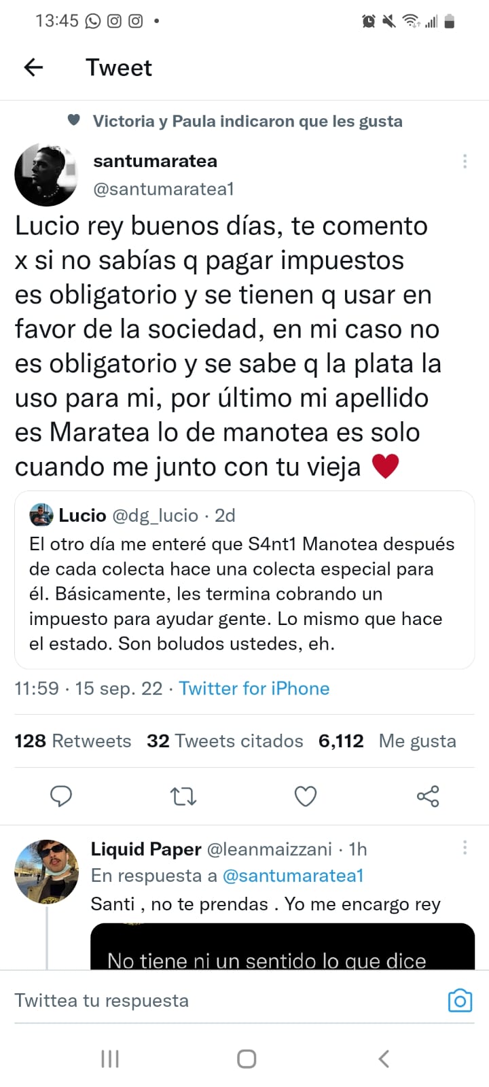Screen dimensions: 489x1087
Task: Open the quoted tweet by Lucio
Action: tap(244, 580)
